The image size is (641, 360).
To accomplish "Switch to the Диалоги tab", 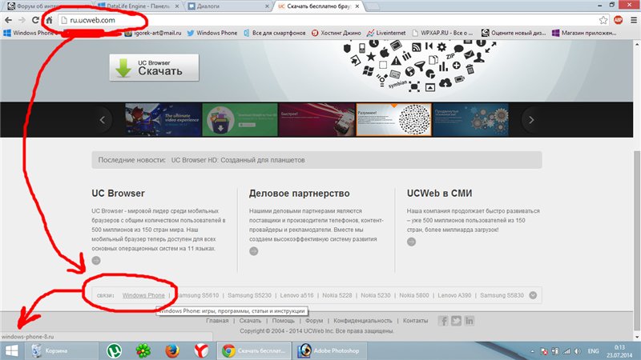I will 228,6.
